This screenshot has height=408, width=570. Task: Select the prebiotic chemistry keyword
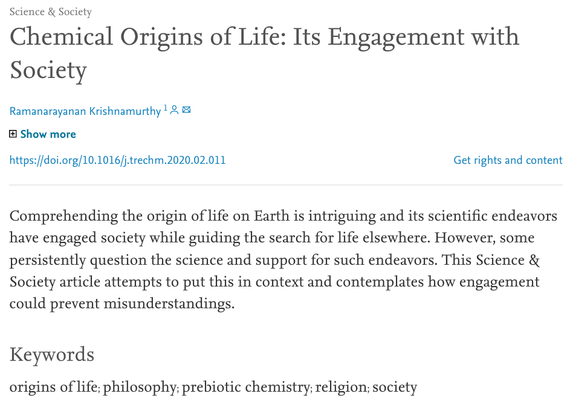pos(246,387)
